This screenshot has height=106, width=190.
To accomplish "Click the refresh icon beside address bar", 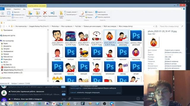I will pyautogui.click(x=156, y=26).
